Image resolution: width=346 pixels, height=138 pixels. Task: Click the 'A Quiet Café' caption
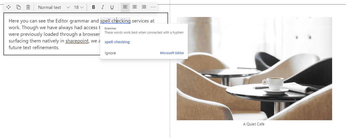click(x=254, y=124)
